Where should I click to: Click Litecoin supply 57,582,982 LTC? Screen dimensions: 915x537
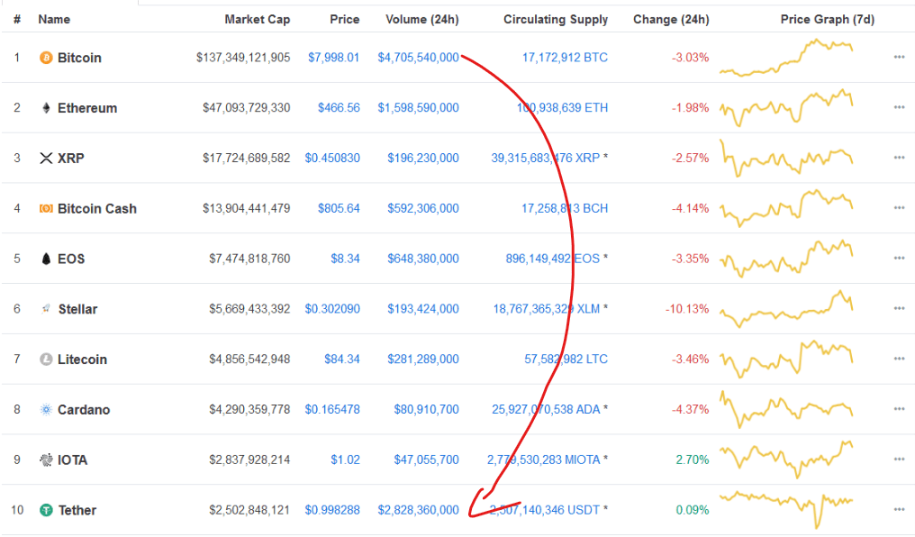pyautogui.click(x=566, y=359)
